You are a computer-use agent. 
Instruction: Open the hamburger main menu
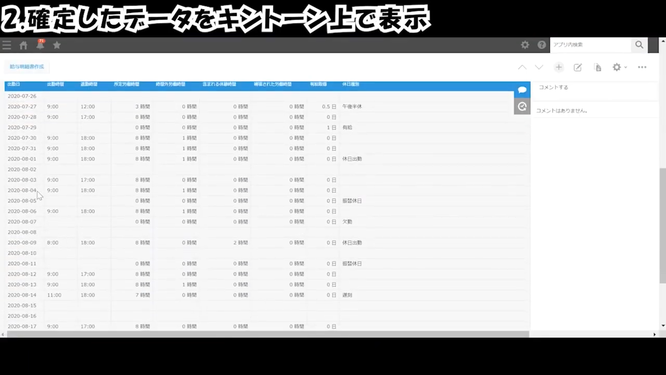(7, 45)
